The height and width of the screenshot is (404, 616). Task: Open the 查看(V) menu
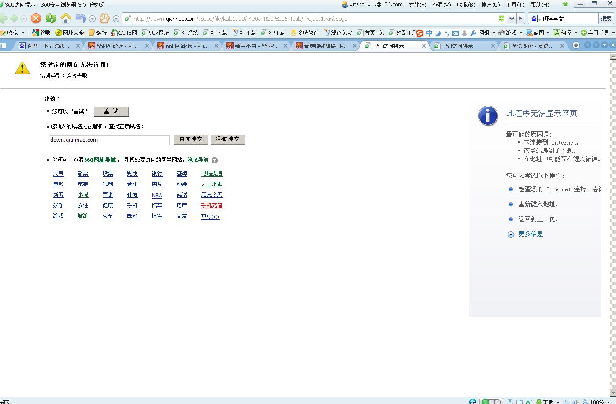[x=442, y=4]
